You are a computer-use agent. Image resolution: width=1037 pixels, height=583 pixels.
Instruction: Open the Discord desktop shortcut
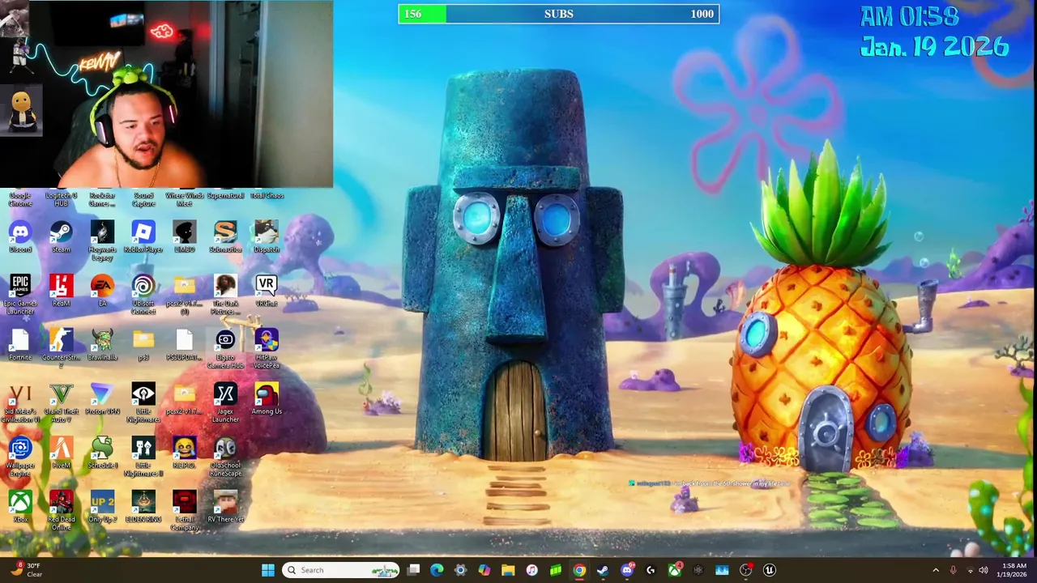pos(20,236)
